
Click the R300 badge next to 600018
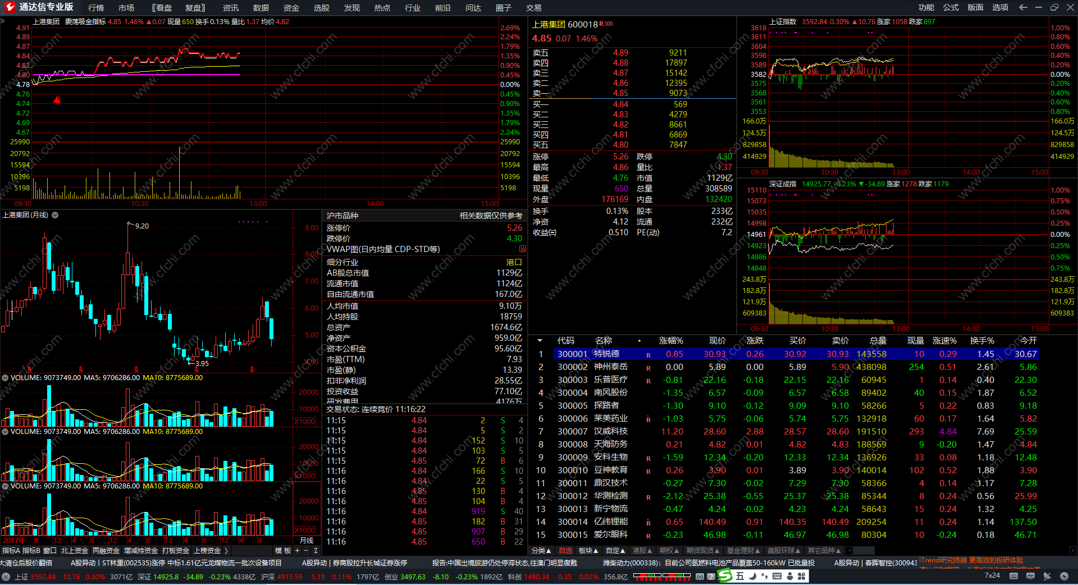tap(606, 24)
